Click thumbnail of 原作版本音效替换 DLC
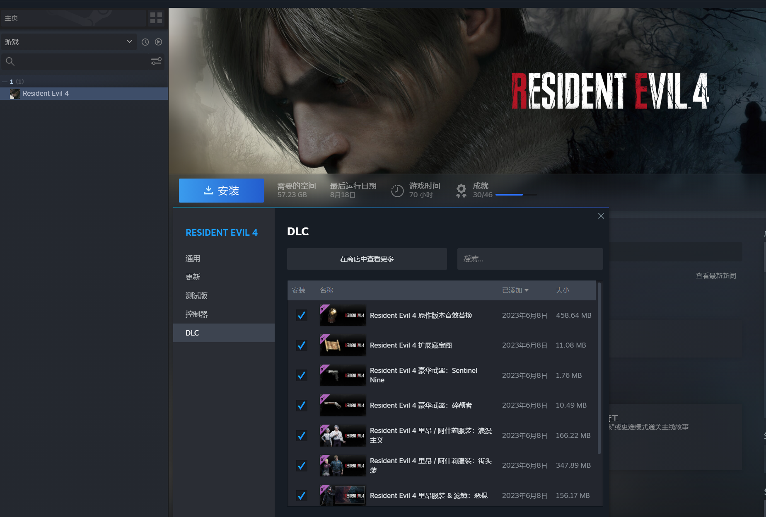This screenshot has width=766, height=517. [343, 315]
